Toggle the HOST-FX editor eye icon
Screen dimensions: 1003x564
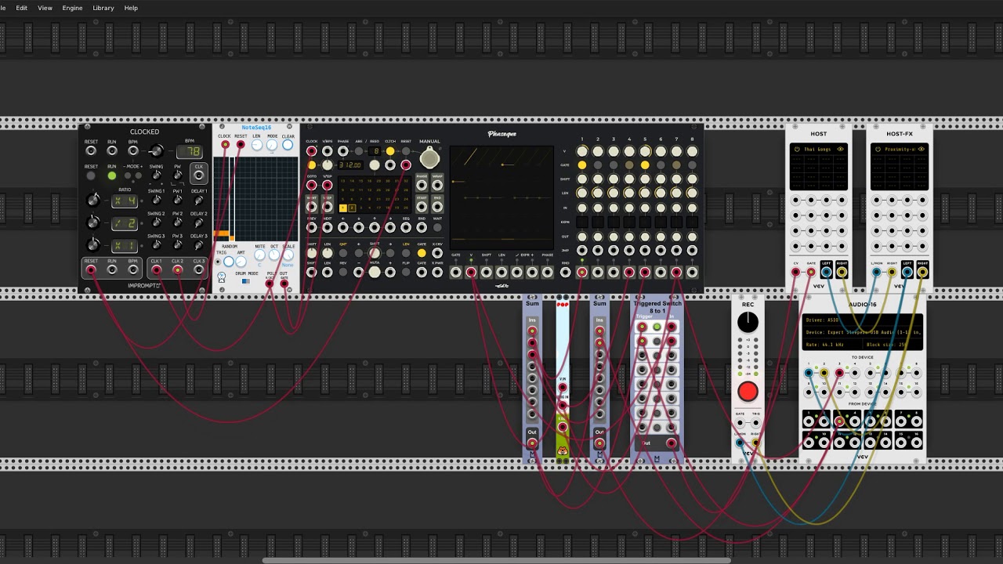pyautogui.click(x=922, y=149)
